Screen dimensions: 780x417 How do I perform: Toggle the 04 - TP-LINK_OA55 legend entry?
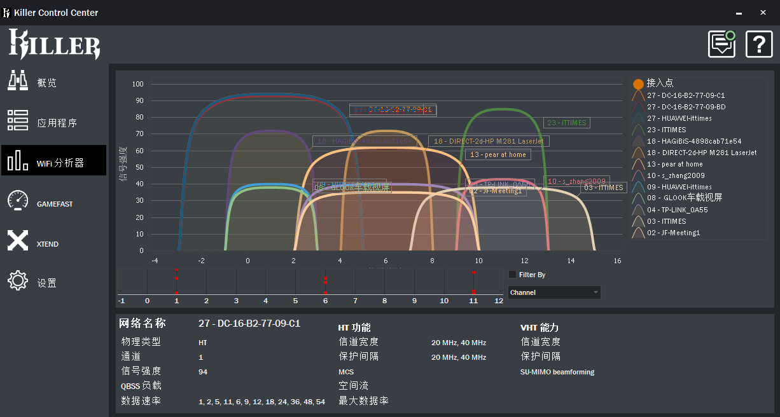tap(677, 209)
